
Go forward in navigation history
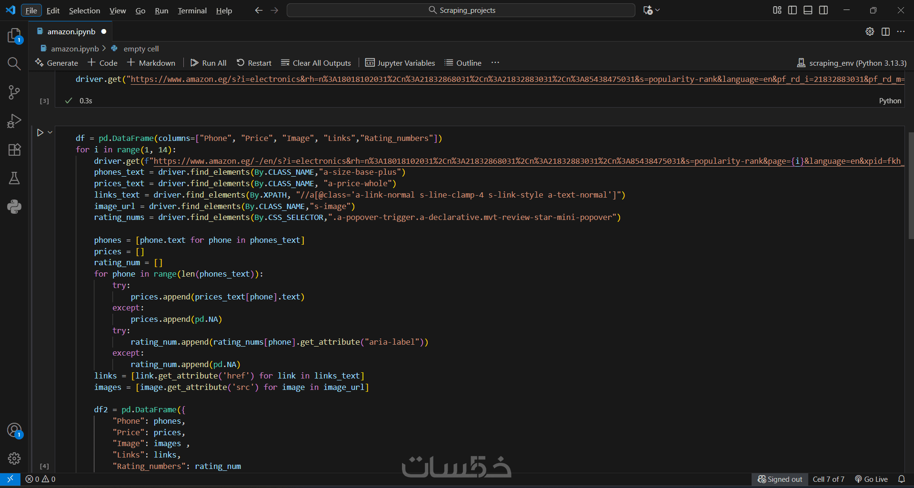coord(274,10)
